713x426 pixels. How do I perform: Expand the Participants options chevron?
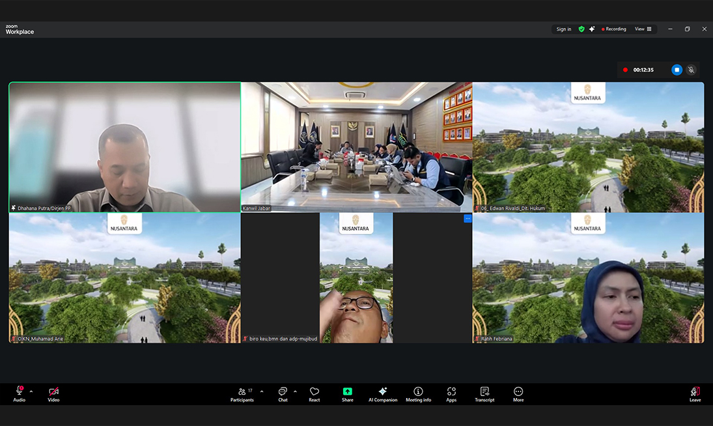pyautogui.click(x=262, y=391)
